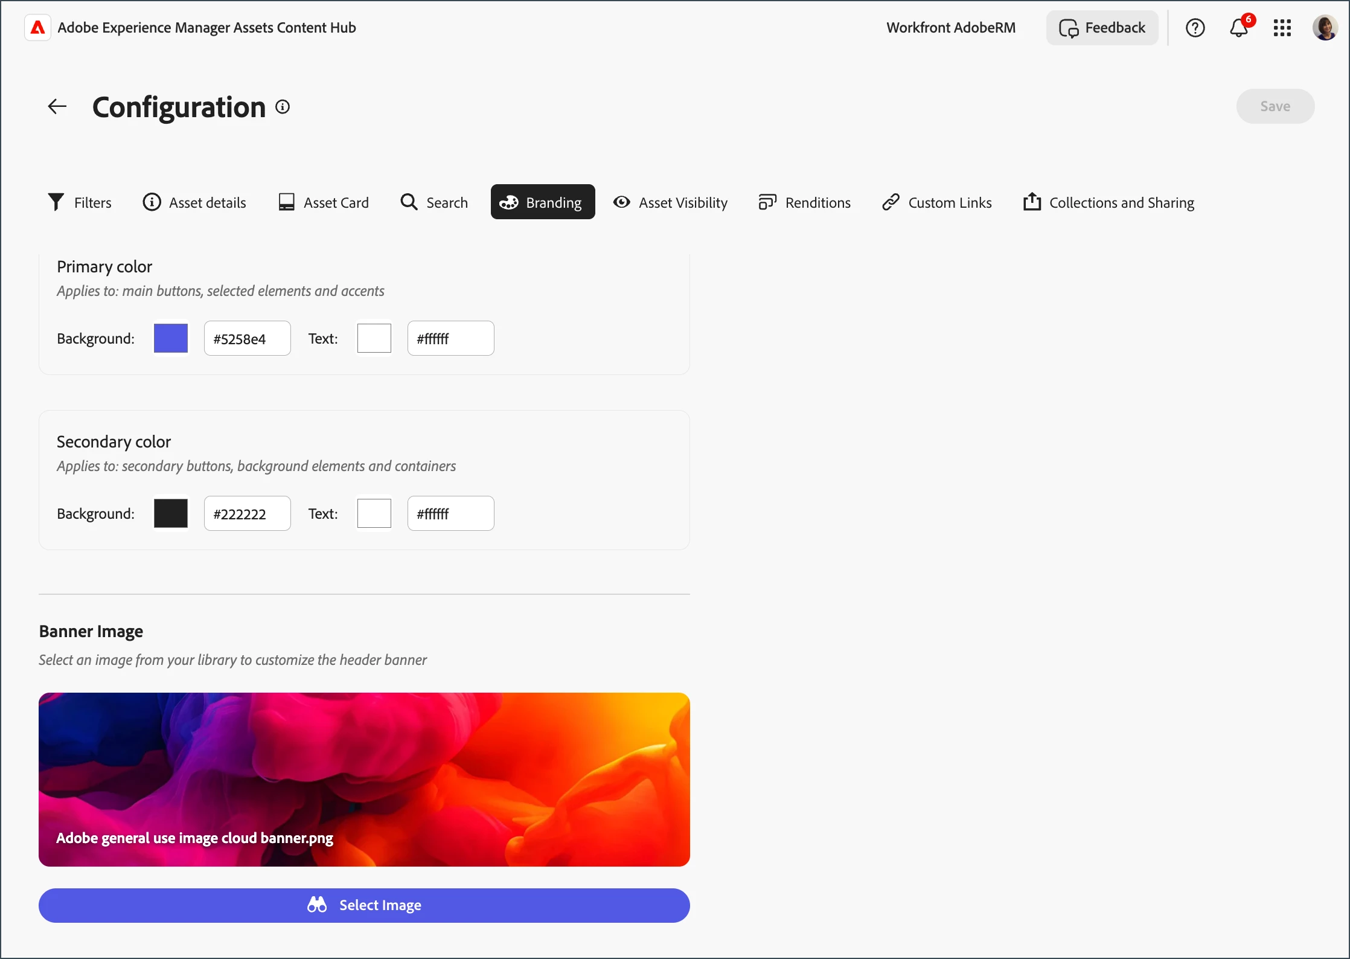Screen dimensions: 1350x959
Task: Click the user profile avatar
Action: [x=1325, y=28]
